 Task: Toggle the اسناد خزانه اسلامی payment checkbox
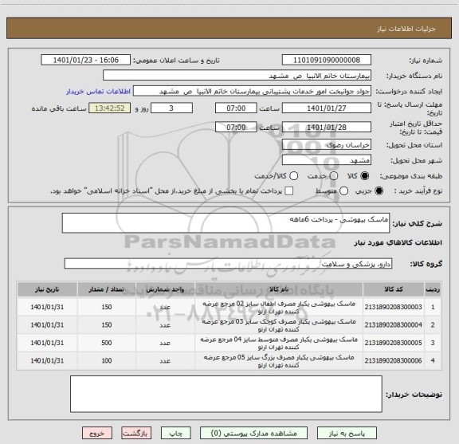[289, 191]
